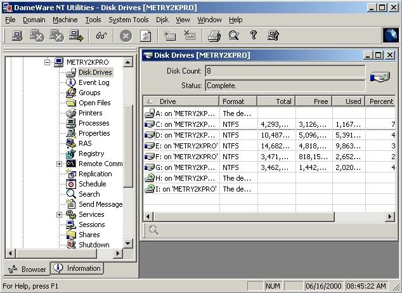
Task: Click the Processes monitor icon
Action: coord(71,123)
